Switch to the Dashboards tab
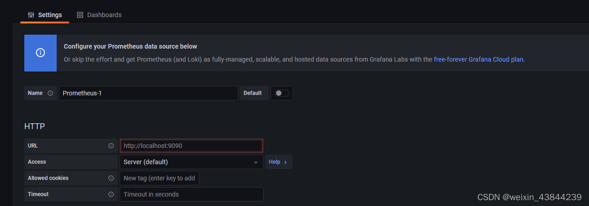Image resolution: width=589 pixels, height=206 pixels. [99, 15]
